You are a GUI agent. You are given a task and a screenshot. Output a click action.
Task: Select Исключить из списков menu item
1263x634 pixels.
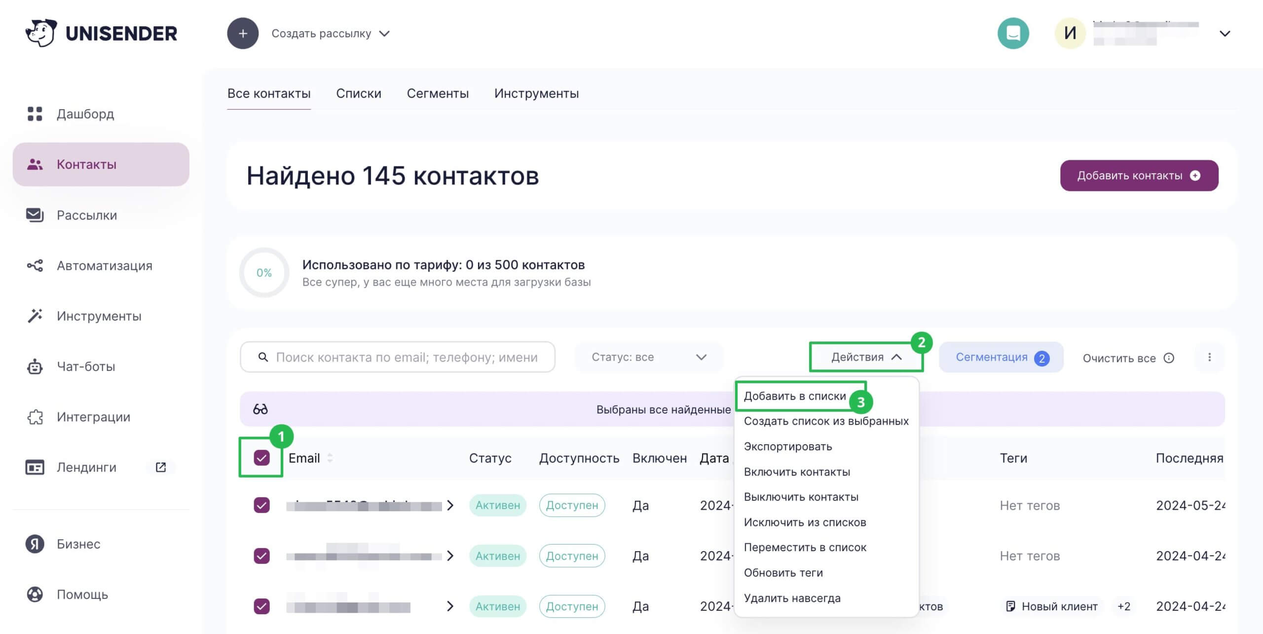[x=805, y=522]
